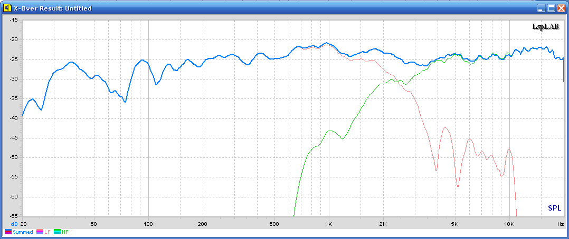Click the 10K frequency axis label
The width and height of the screenshot is (569, 239).
pyautogui.click(x=509, y=224)
